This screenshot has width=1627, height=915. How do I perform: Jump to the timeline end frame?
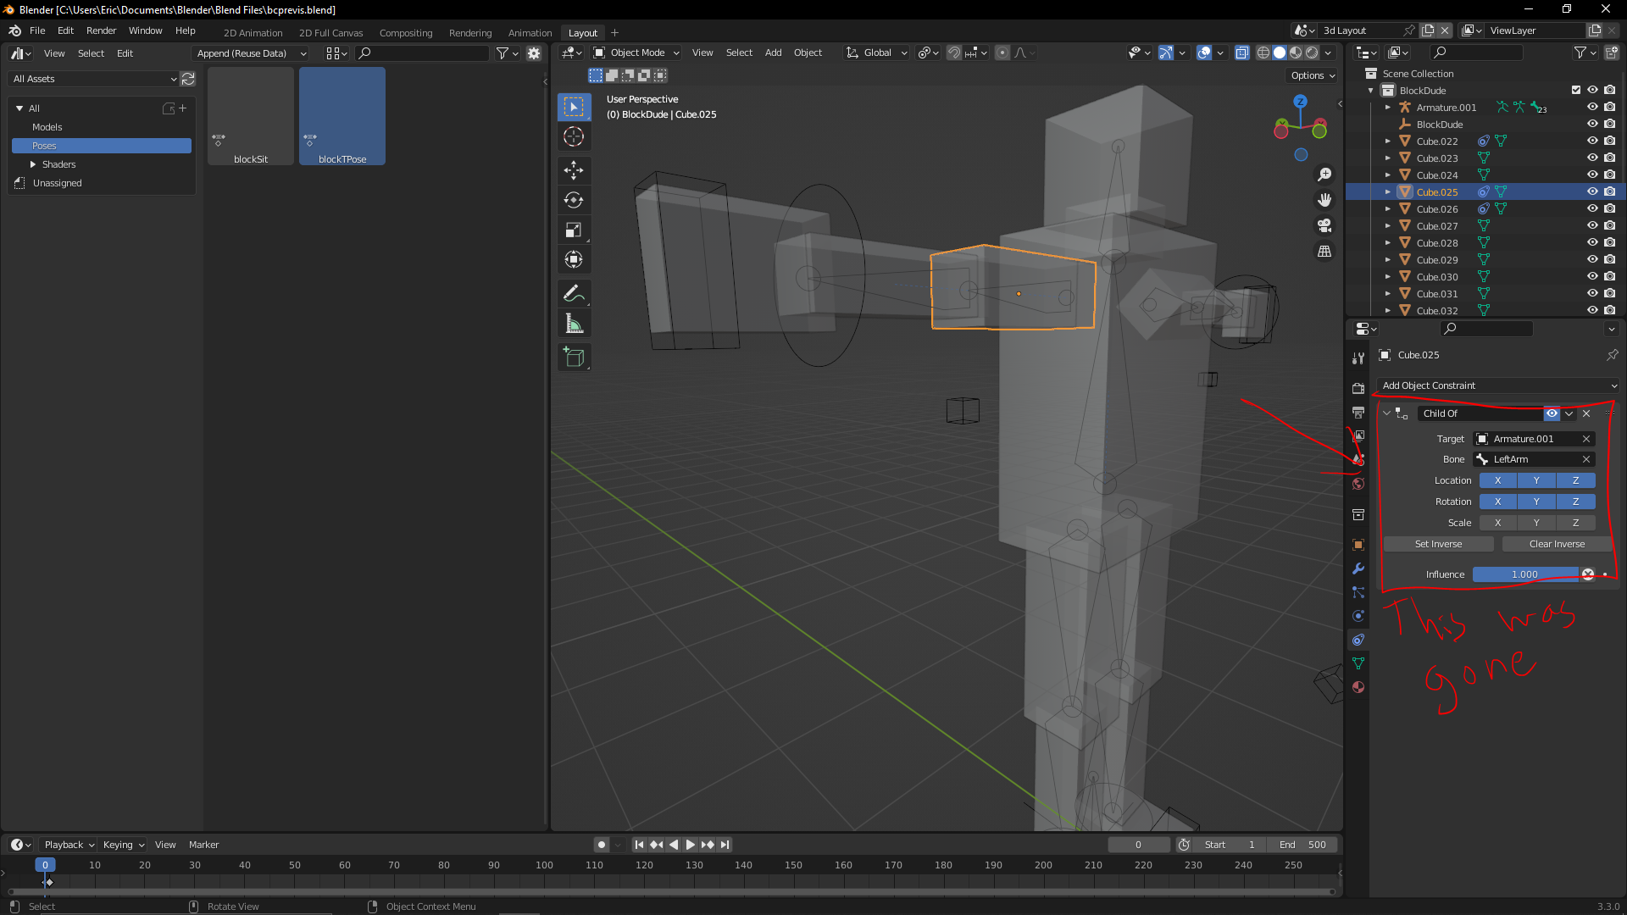(x=725, y=845)
